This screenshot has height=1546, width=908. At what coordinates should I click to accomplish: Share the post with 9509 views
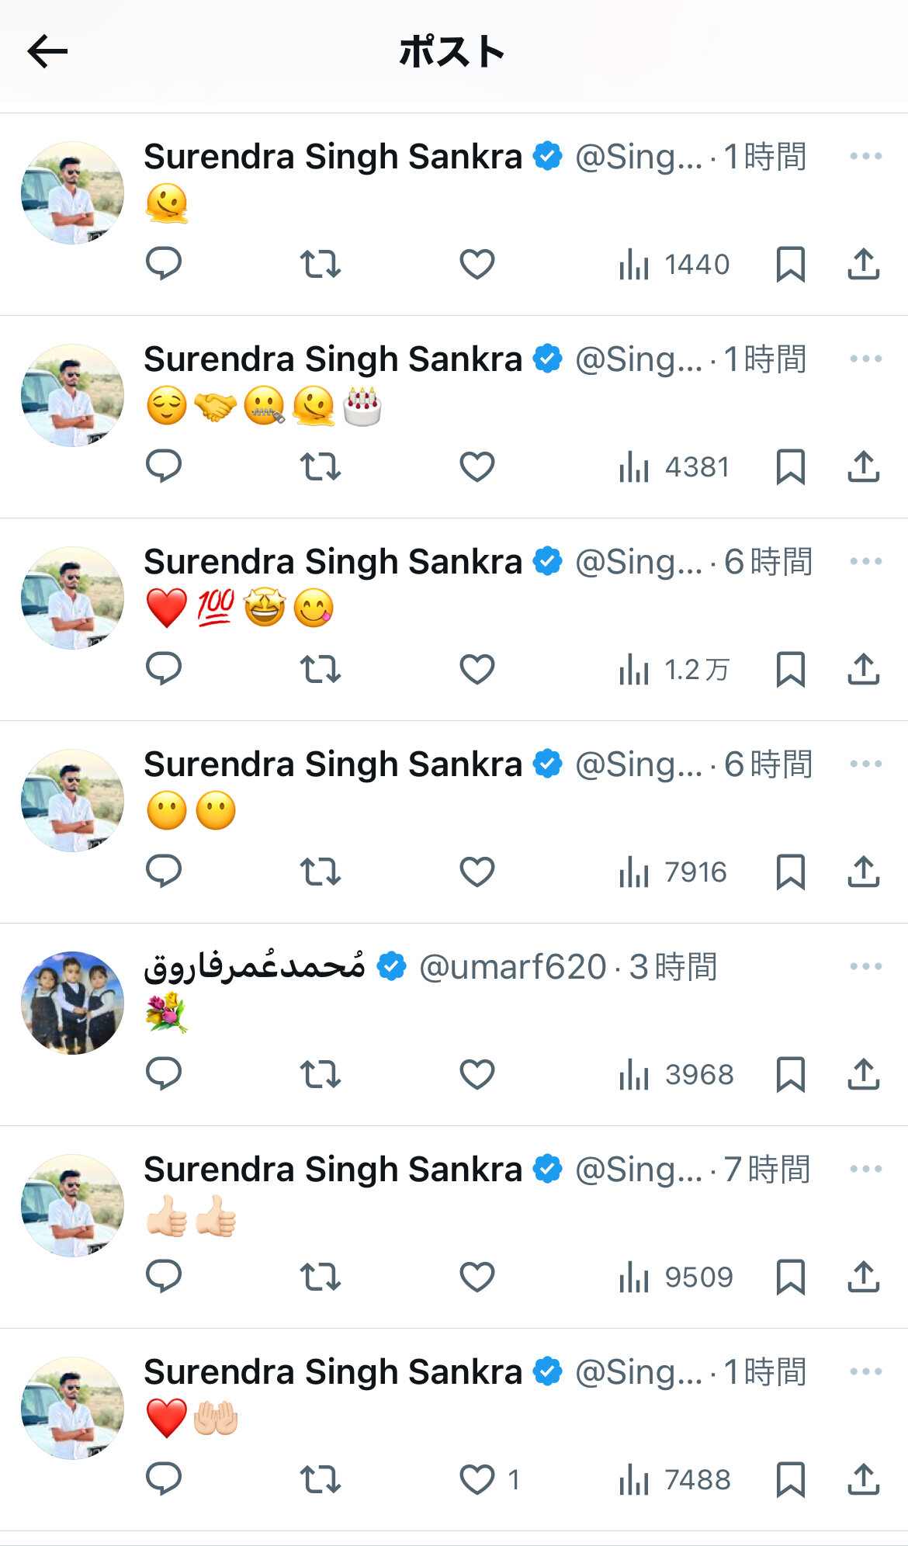tap(863, 1277)
